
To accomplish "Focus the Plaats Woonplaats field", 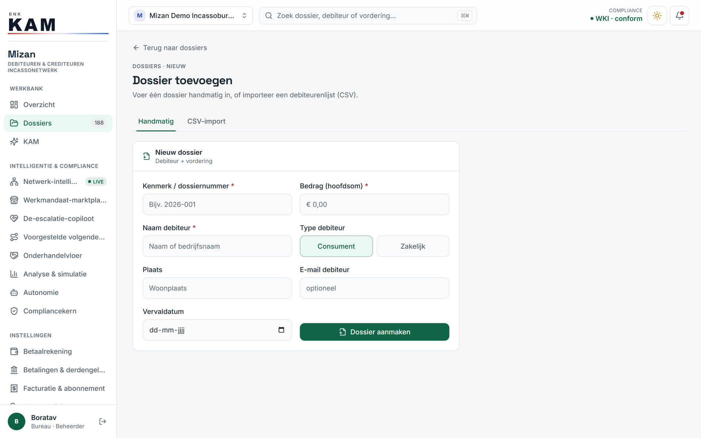I will tap(217, 288).
